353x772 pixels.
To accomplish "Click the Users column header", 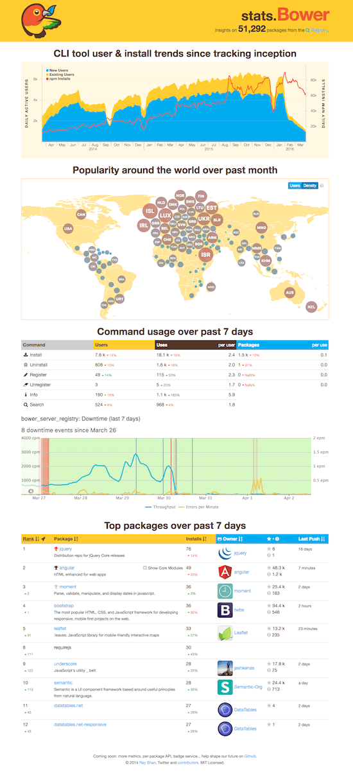I will point(124,345).
